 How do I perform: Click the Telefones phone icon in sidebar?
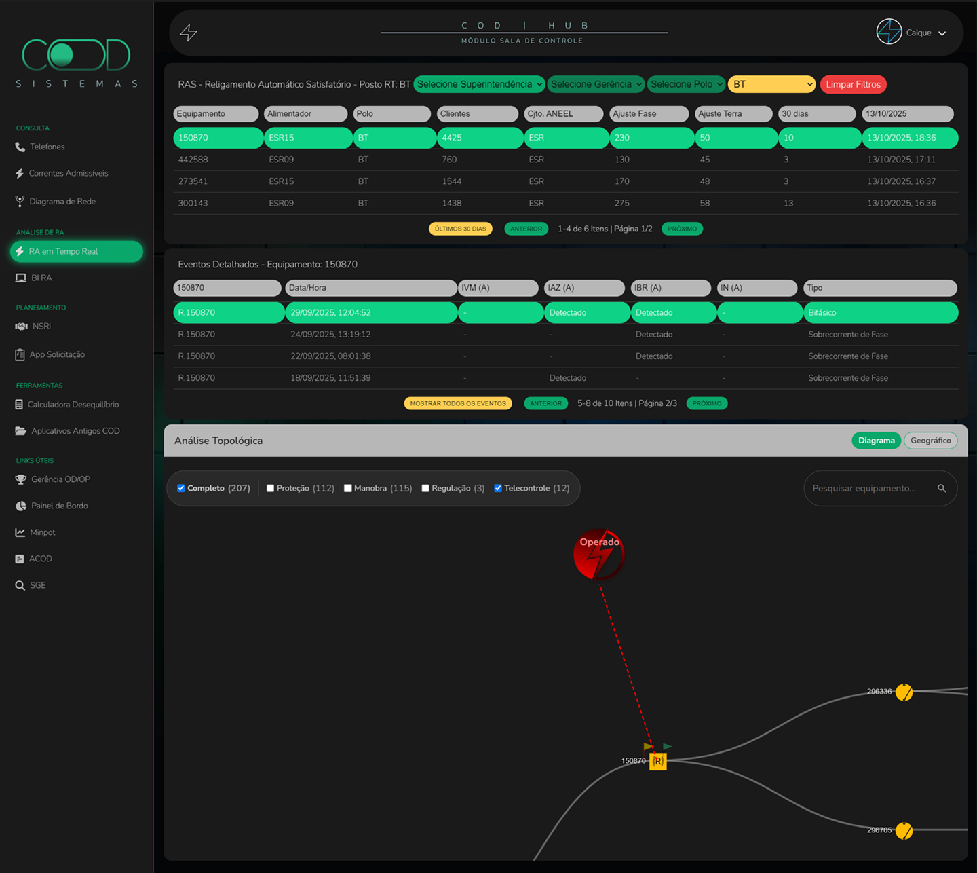coord(20,147)
